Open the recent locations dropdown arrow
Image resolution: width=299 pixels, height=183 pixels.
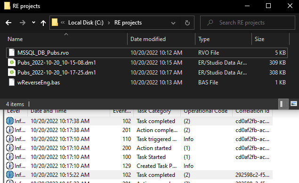(33, 23)
